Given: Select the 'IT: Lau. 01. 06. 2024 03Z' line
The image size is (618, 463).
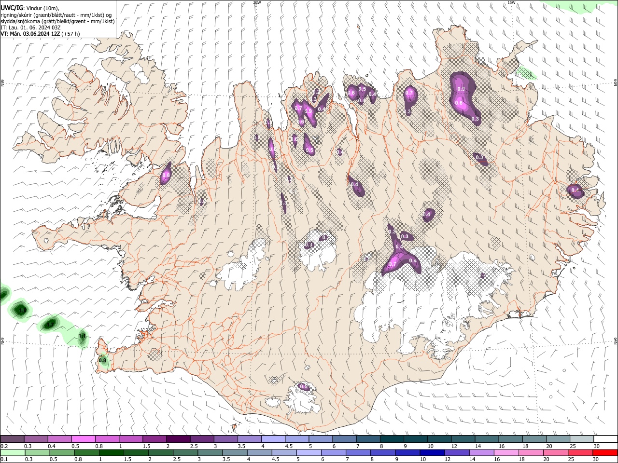Looking at the screenshot, I should point(30,27).
